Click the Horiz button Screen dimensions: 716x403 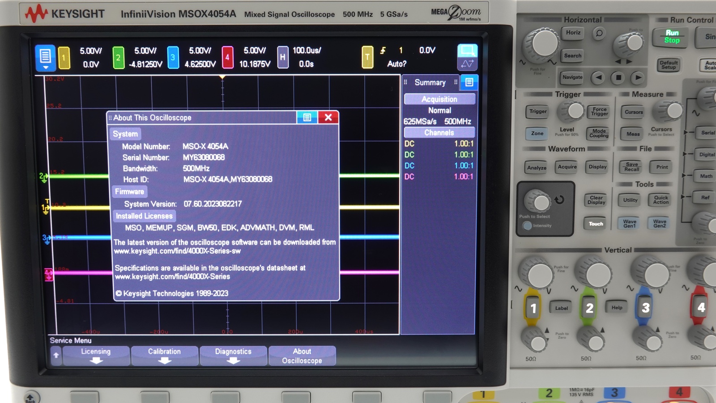pyautogui.click(x=573, y=33)
